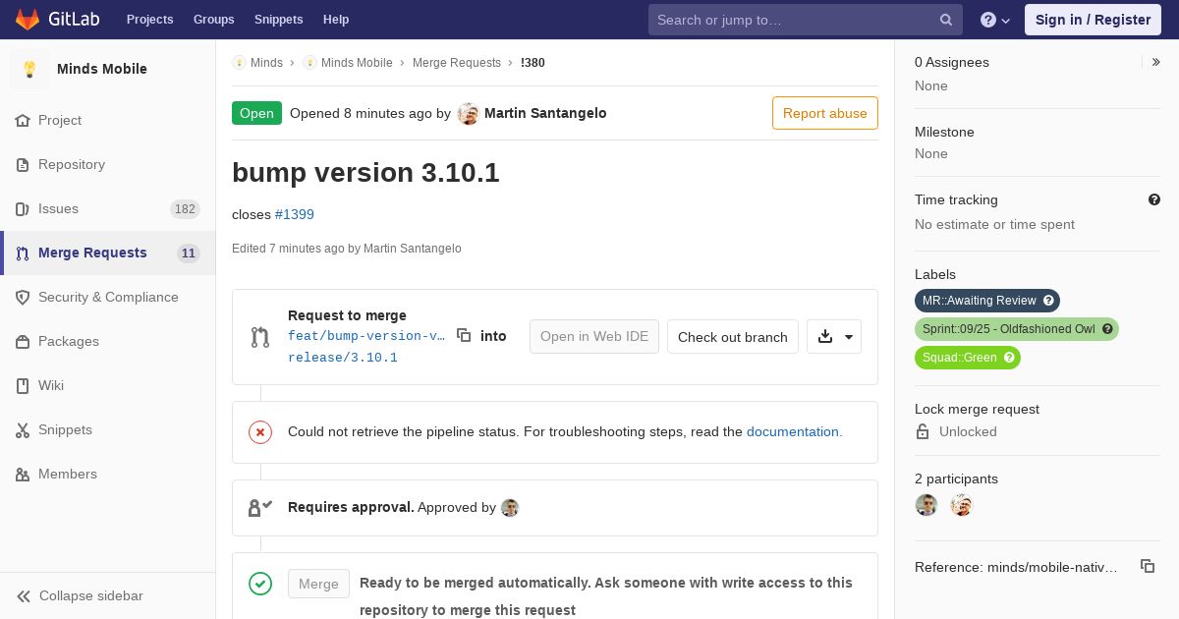1179x619 pixels.
Task: Click the second participant avatar
Action: [x=962, y=505]
